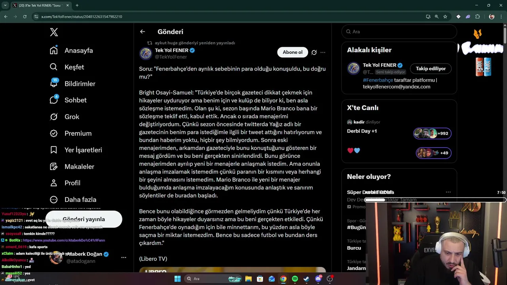The image size is (507, 285).
Task: Click the Makaleler articles icon
Action: click(x=54, y=167)
